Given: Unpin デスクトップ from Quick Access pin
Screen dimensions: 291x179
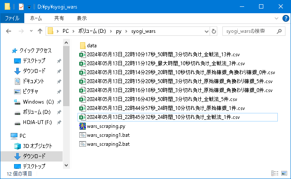Looking at the screenshot, I should 59,61.
